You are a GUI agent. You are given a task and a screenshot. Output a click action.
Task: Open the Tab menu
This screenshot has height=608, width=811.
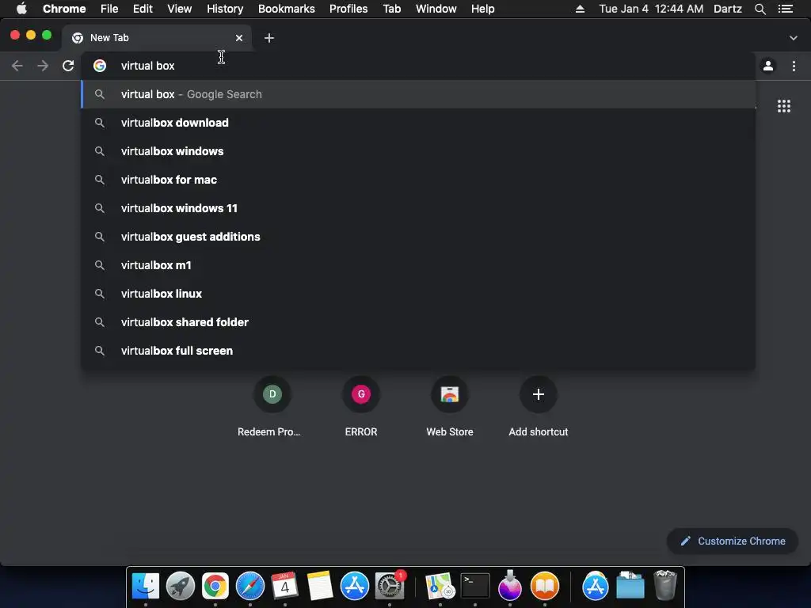pos(391,9)
